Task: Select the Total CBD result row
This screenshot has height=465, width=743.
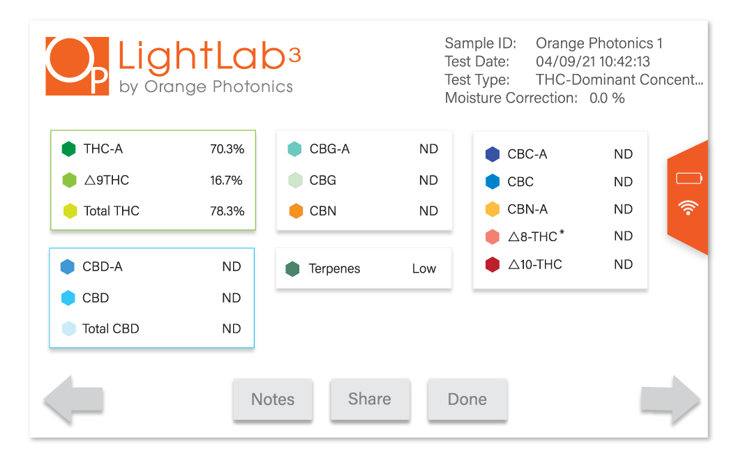Action: (151, 328)
